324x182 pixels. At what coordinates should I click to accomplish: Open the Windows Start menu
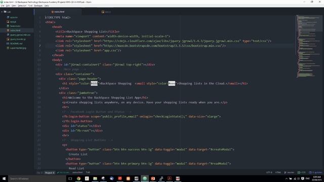(x=4, y=178)
